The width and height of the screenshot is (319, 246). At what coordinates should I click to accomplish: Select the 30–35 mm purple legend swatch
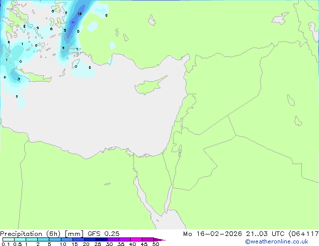pos(113,239)
